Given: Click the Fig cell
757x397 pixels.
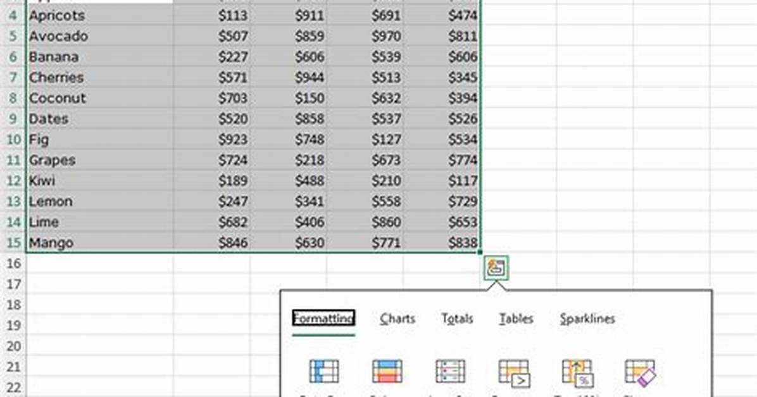Looking at the screenshot, I should tap(100, 140).
